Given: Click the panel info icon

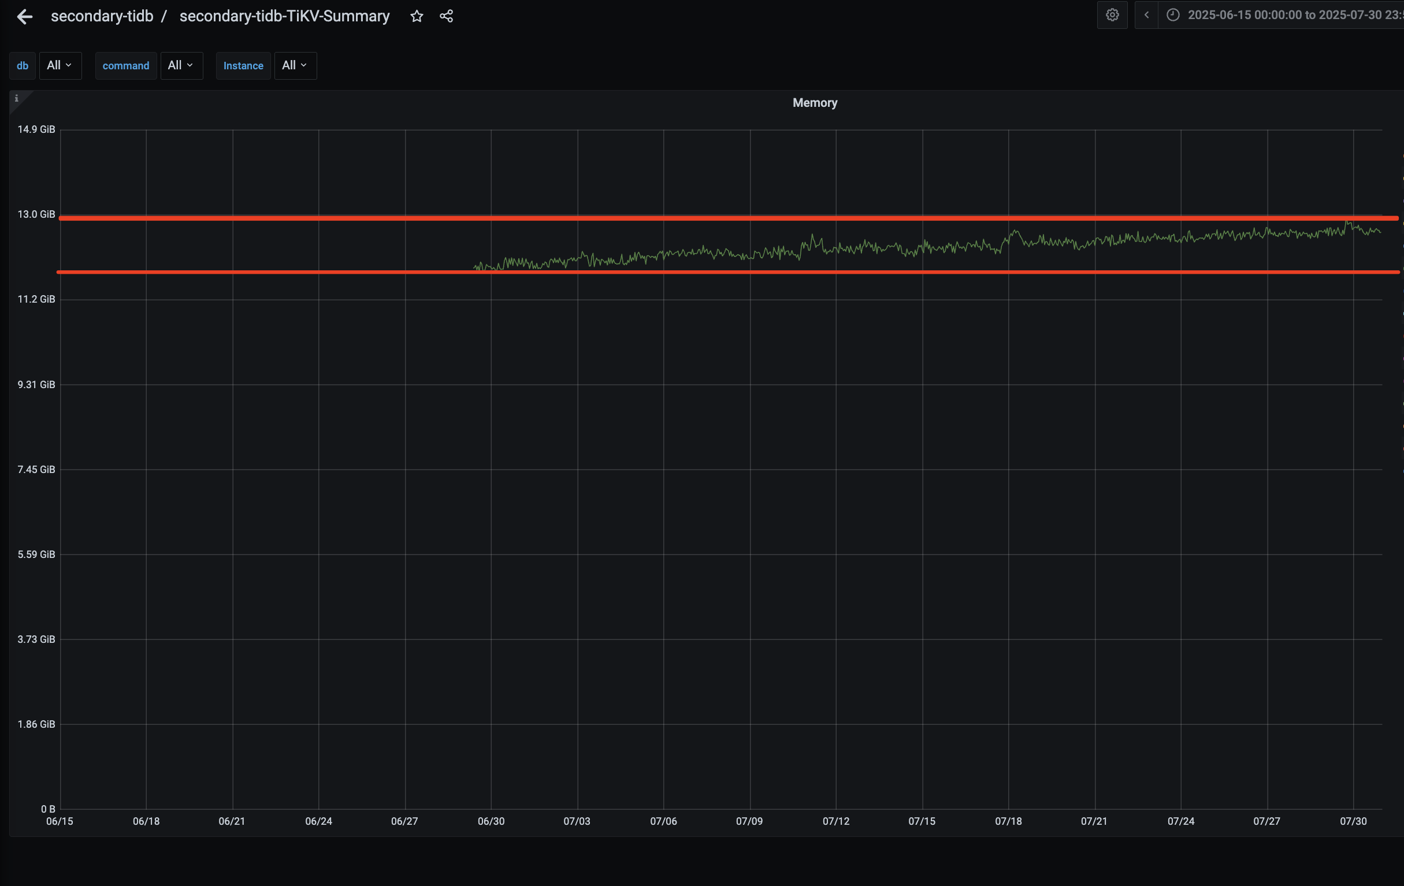Looking at the screenshot, I should 16,98.
